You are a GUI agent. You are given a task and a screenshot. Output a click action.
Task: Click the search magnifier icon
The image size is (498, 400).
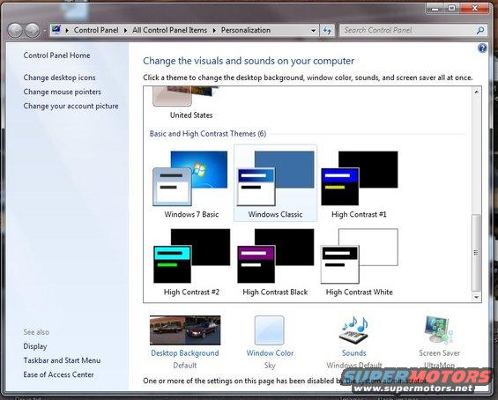480,31
